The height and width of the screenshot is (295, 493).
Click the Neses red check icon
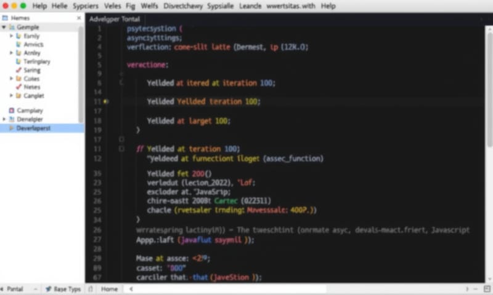coord(18,87)
